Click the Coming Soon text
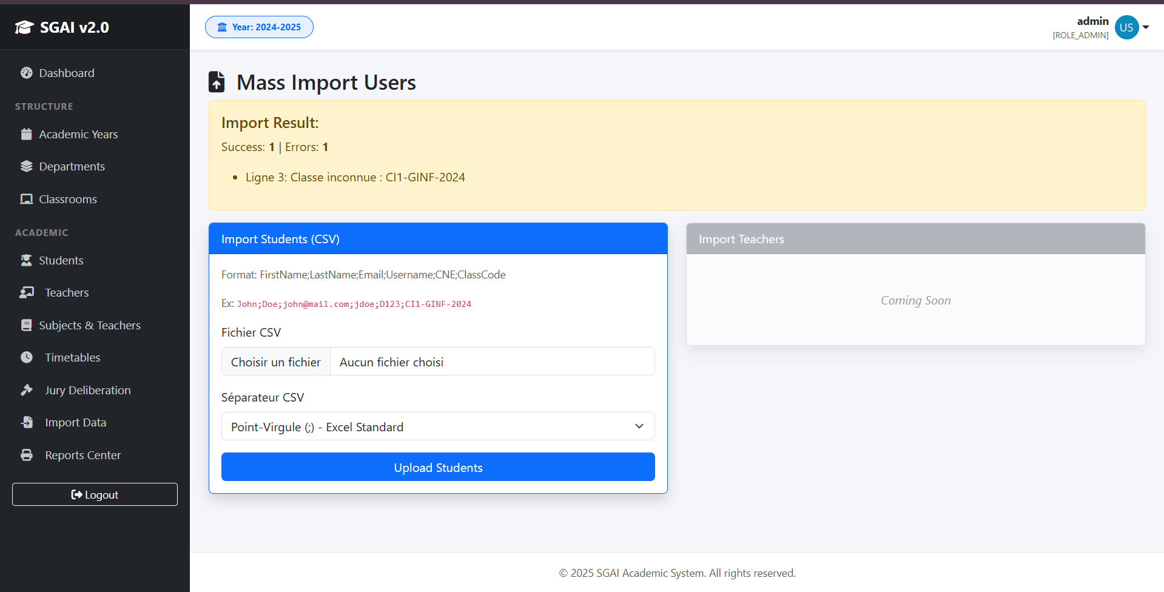1164x592 pixels. coord(916,300)
